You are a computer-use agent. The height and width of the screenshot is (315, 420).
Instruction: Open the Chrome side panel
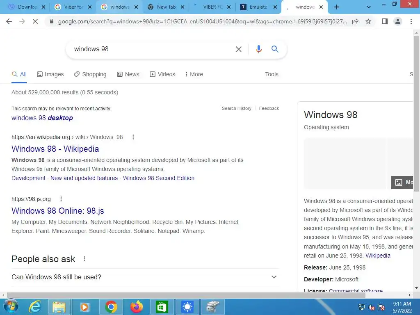pos(385,21)
